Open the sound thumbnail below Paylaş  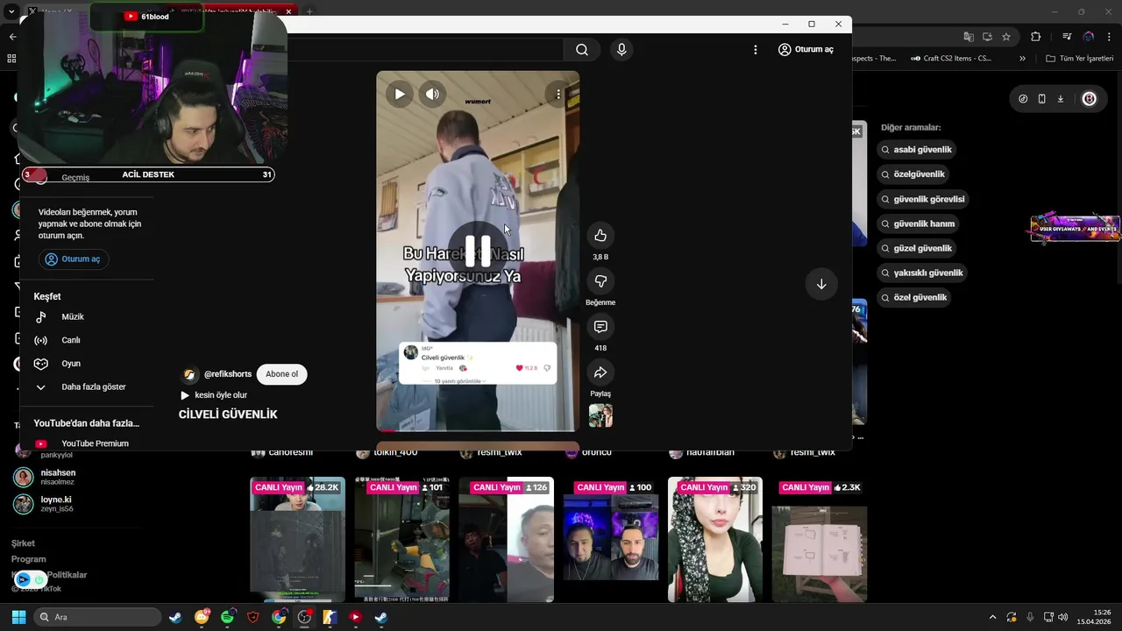click(600, 415)
